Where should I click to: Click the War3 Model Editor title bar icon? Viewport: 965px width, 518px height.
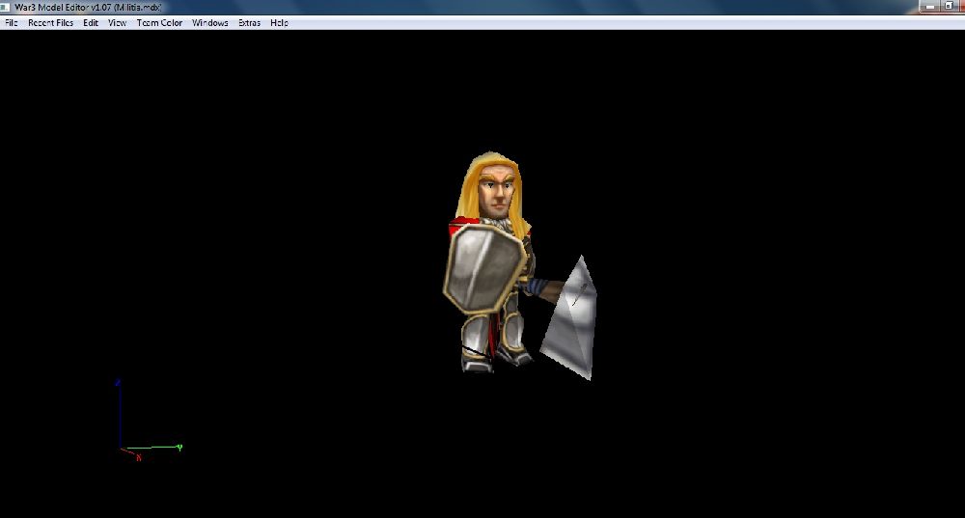(x=5, y=7)
